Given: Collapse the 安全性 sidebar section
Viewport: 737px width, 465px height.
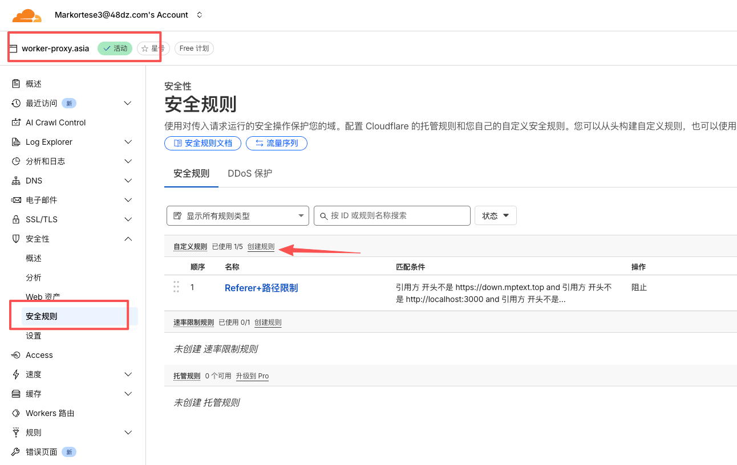Looking at the screenshot, I should click(128, 239).
